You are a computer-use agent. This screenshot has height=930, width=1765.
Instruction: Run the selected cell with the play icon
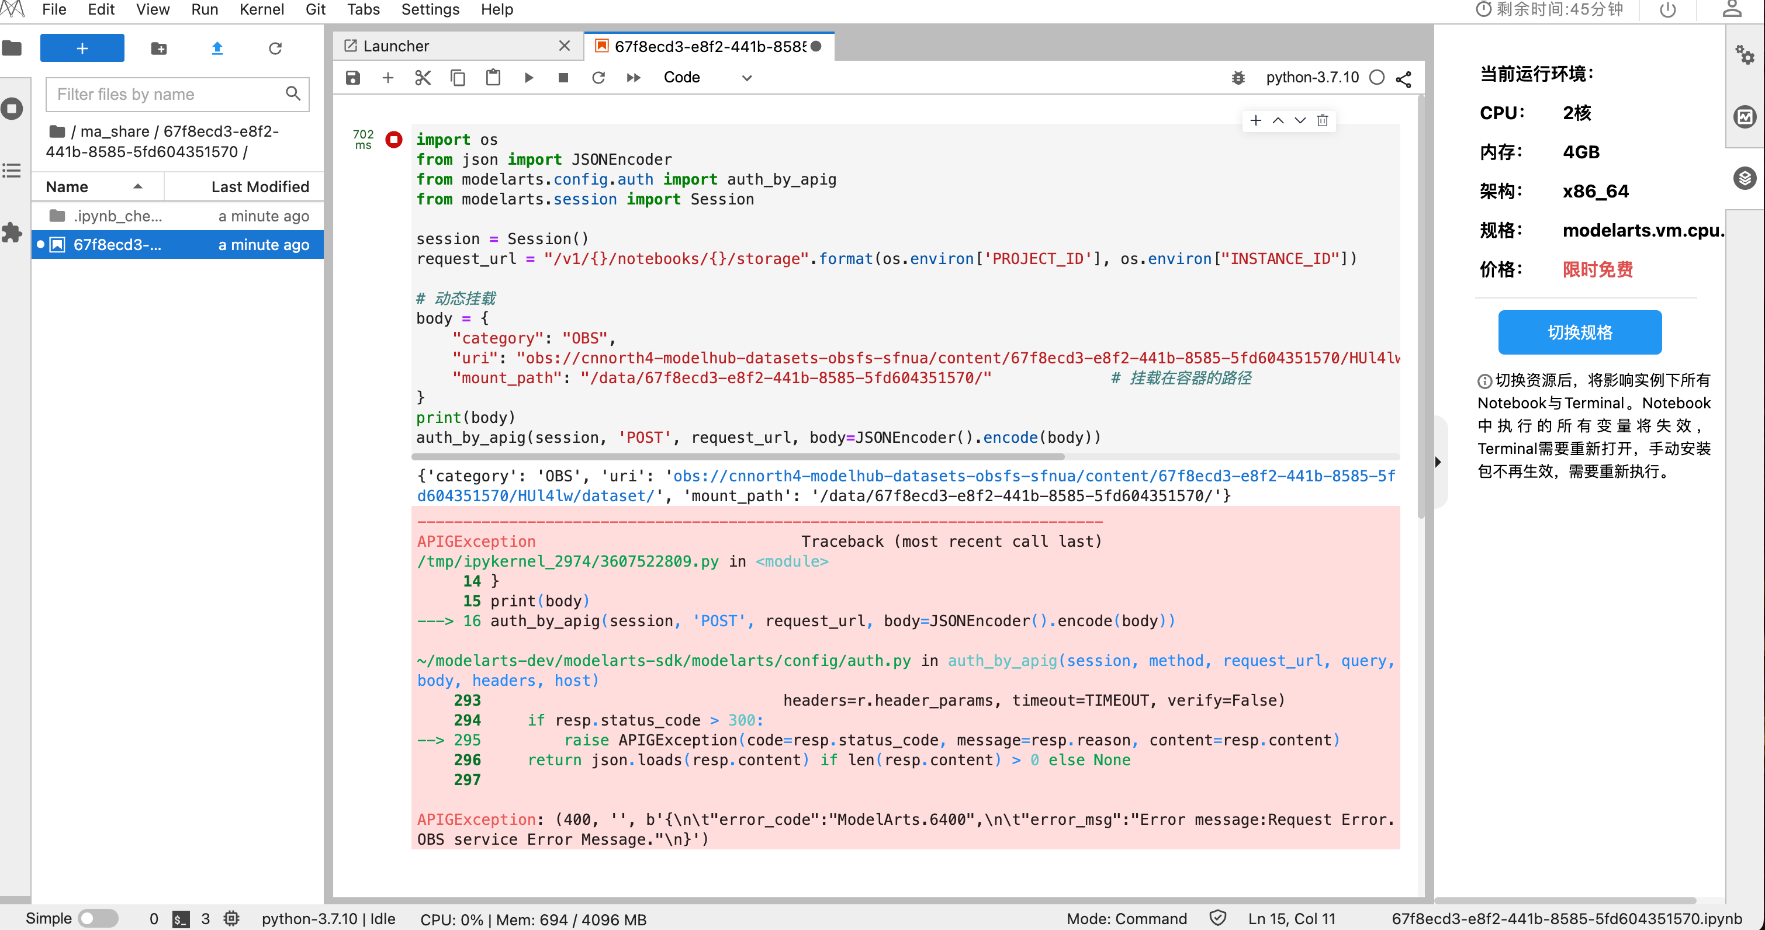point(528,77)
